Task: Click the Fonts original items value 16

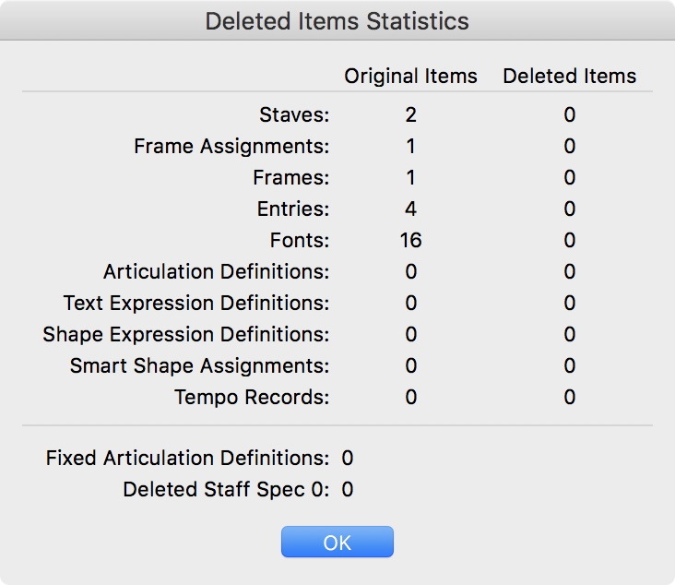Action: tap(410, 241)
